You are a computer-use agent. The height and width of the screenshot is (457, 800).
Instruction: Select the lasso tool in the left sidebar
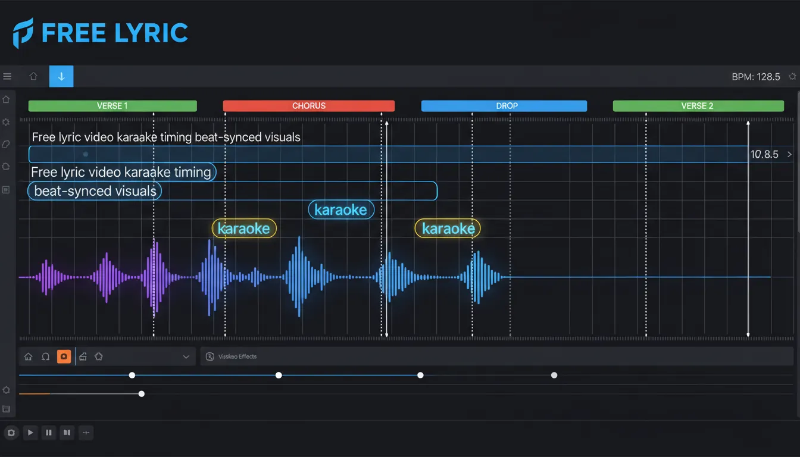click(x=6, y=144)
